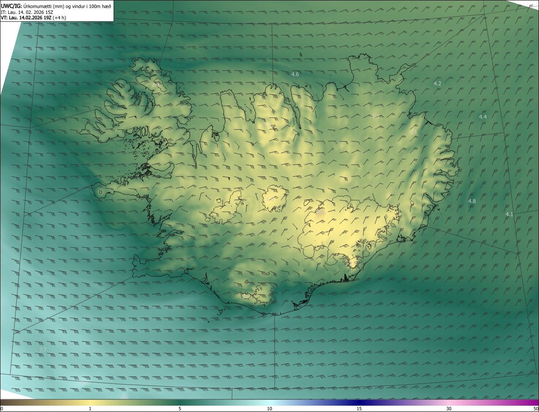Click the 7.7 value label southwest ocean
The width and height of the screenshot is (539, 412).
43,350
